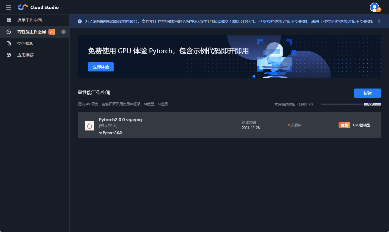Close the notice banner
Screen dimensions: 389x232
(x=379, y=21)
